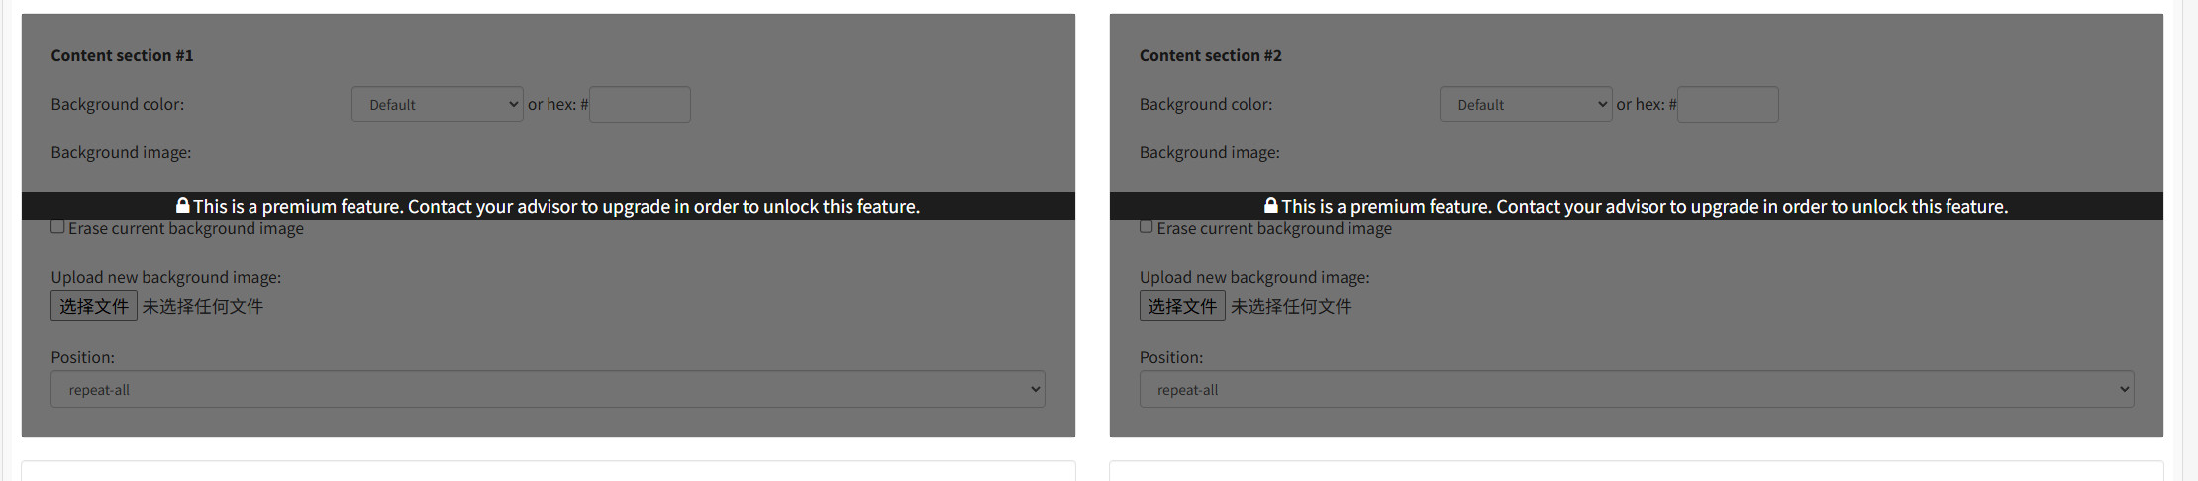2198x481 pixels.
Task: Click the lock icon in section #1 banner
Action: 182,206
